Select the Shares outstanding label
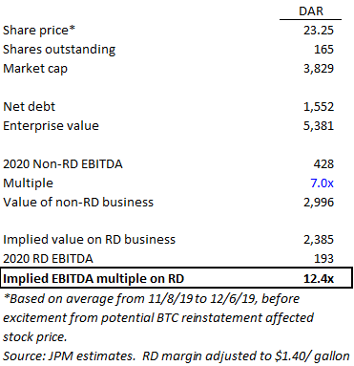Screen dimensions: 354x366 point(59,50)
